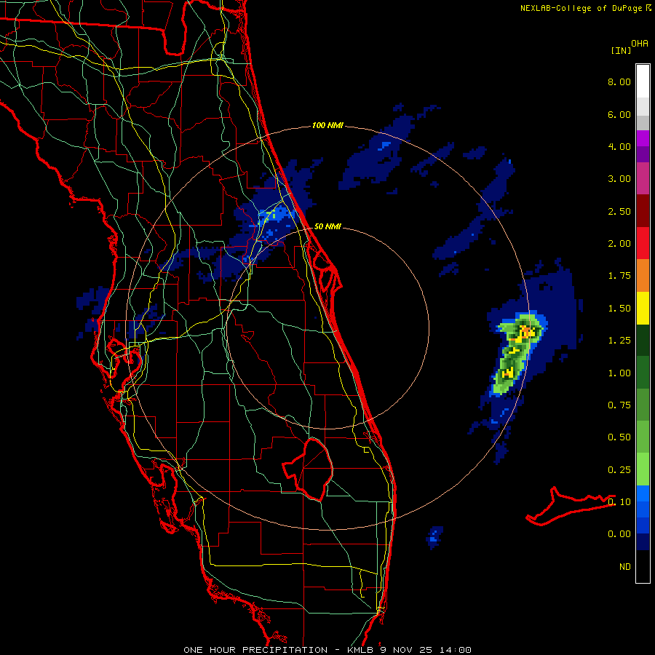Select the 0.00 legend value
The image size is (655, 655).
pos(619,534)
